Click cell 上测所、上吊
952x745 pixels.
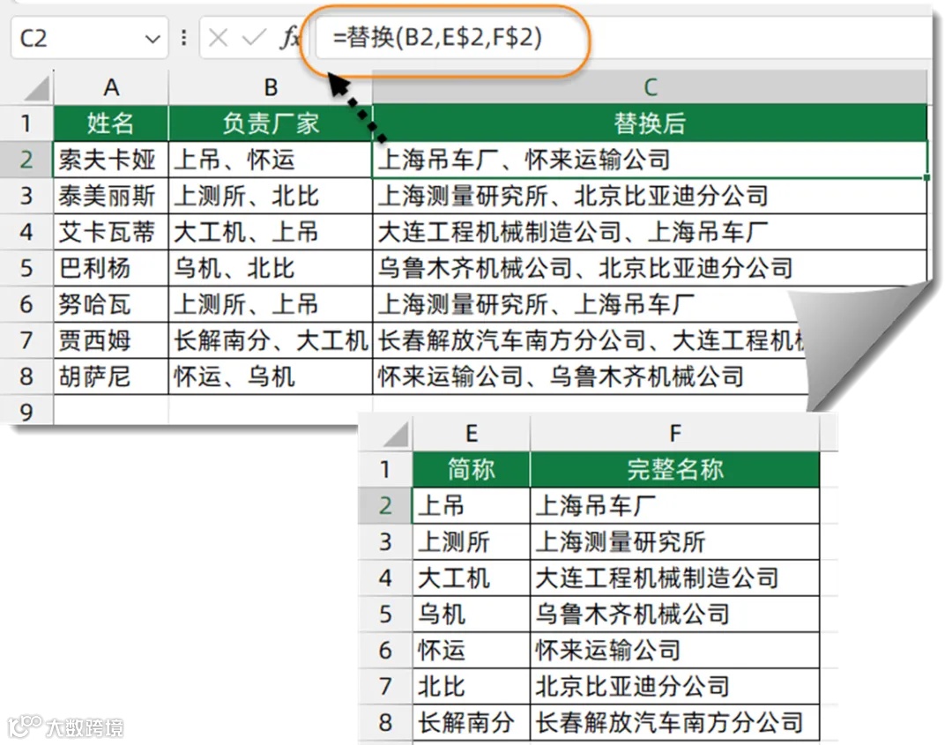tap(271, 304)
